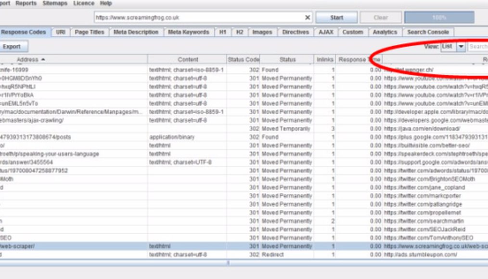Switch to the Meta Keywords tab

[188, 32]
